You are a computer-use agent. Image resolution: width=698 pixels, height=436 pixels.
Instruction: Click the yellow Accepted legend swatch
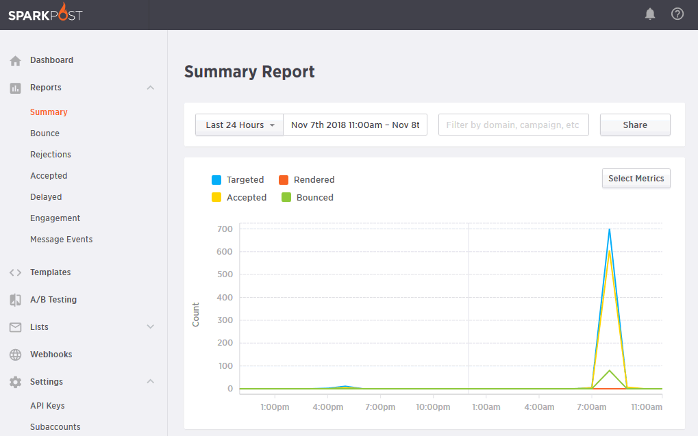pyautogui.click(x=216, y=198)
